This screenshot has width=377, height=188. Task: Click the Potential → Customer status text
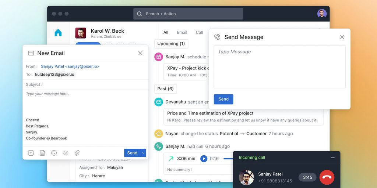(x=243, y=134)
